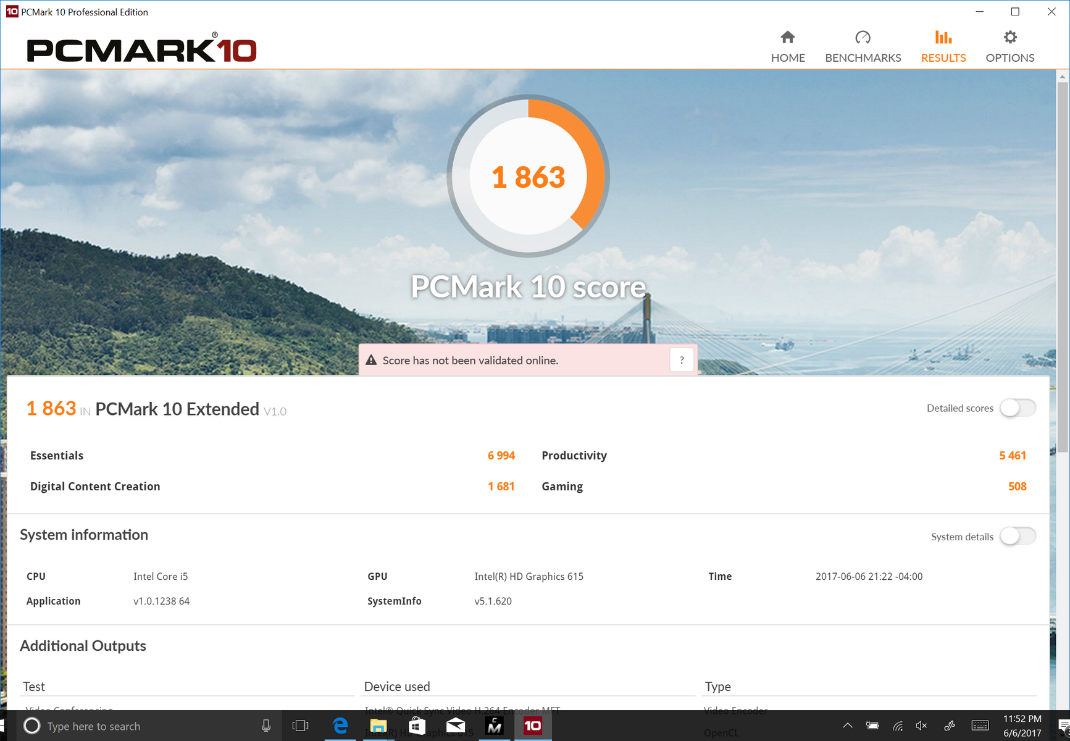
Task: Click the 'Additional Outputs' heading
Action: (83, 646)
